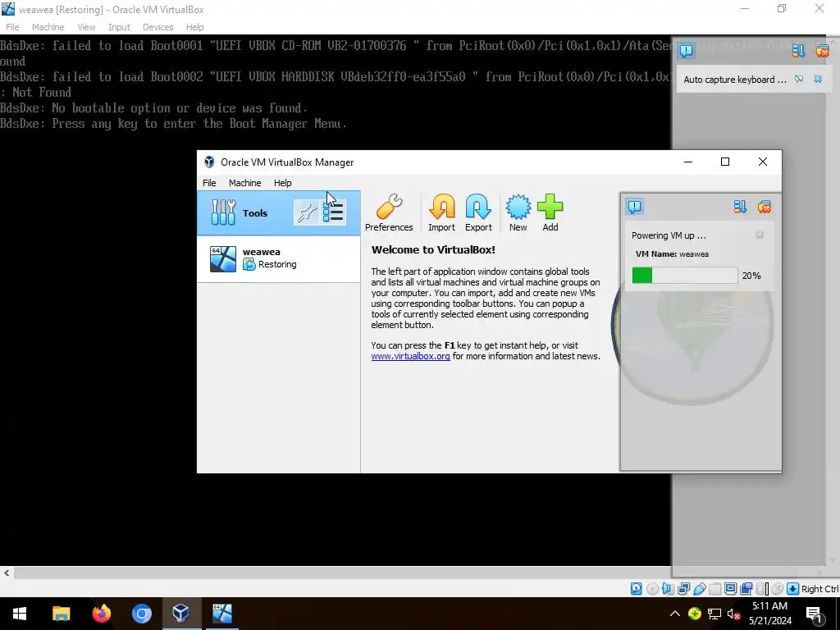Screen dimensions: 840x630
Task: Click the Right Ctrl host key label
Action: point(819,589)
